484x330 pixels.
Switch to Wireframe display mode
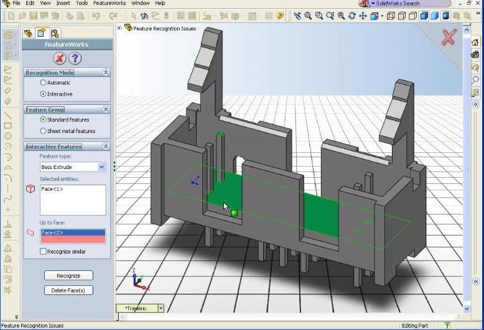pyautogui.click(x=391, y=16)
